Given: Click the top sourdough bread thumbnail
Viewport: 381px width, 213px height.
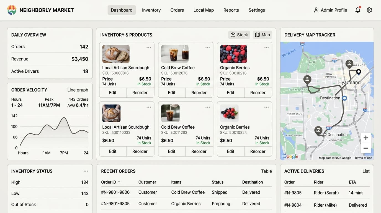Looking at the screenshot, I should click(116, 54).
